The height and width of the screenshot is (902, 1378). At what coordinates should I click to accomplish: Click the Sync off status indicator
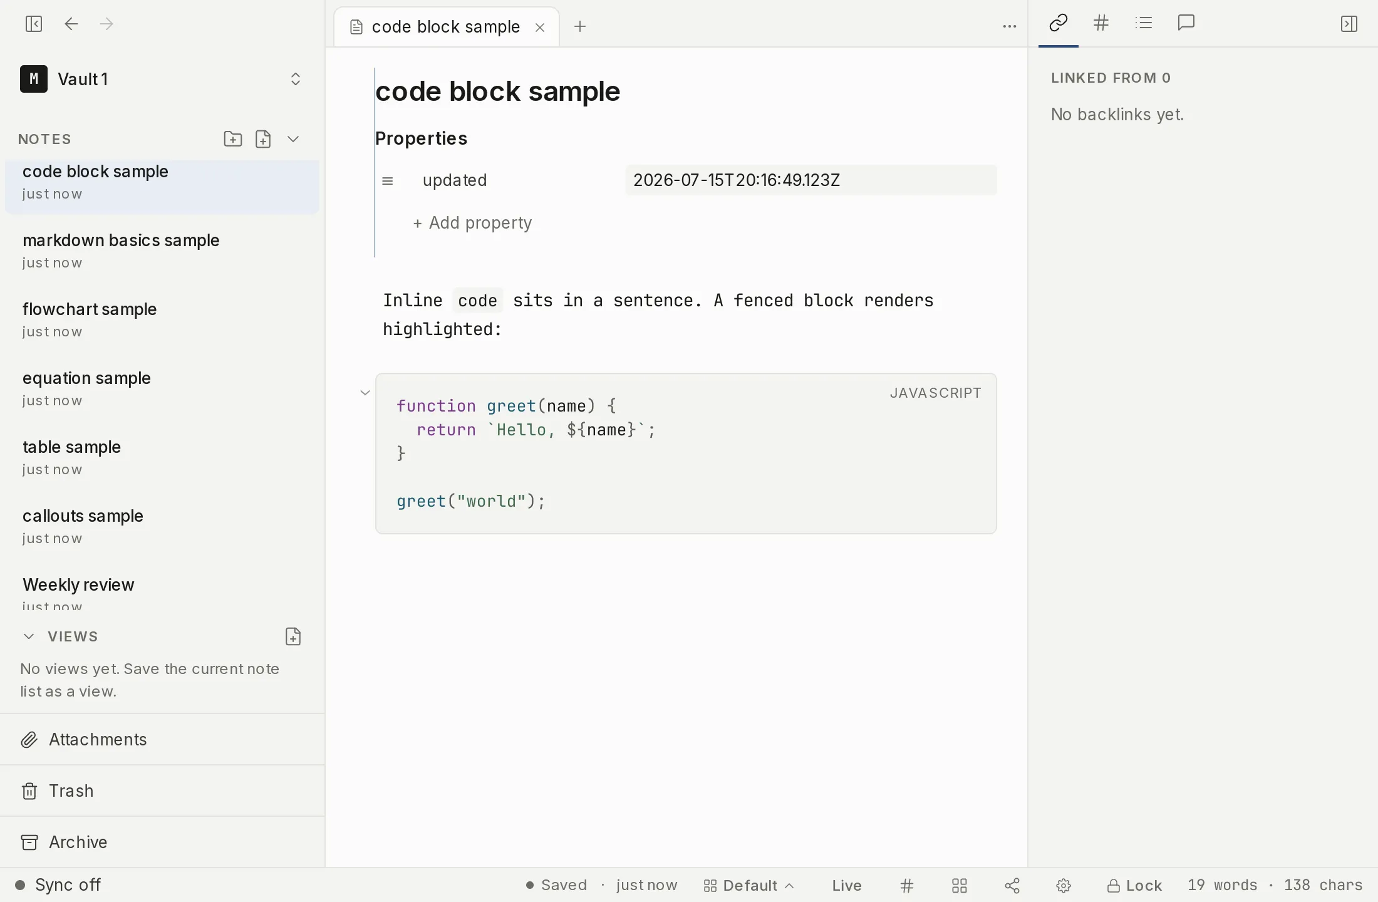click(x=58, y=885)
